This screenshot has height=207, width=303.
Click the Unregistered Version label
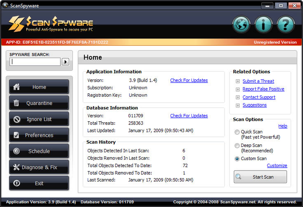coord(275,42)
